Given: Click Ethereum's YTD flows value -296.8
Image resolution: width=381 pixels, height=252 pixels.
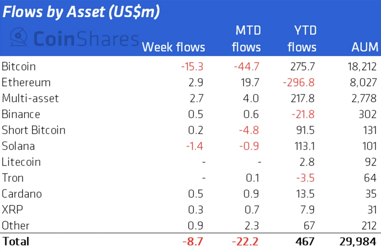Looking at the screenshot, I should click(x=299, y=82).
